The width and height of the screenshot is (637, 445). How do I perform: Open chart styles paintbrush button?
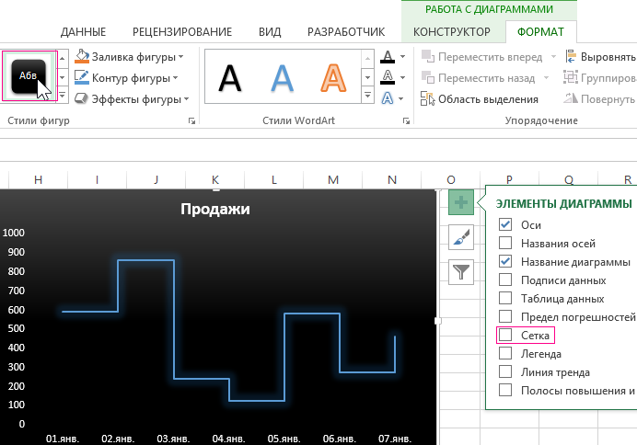click(x=460, y=237)
